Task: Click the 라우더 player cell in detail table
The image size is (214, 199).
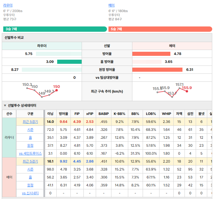Action: point(9,138)
